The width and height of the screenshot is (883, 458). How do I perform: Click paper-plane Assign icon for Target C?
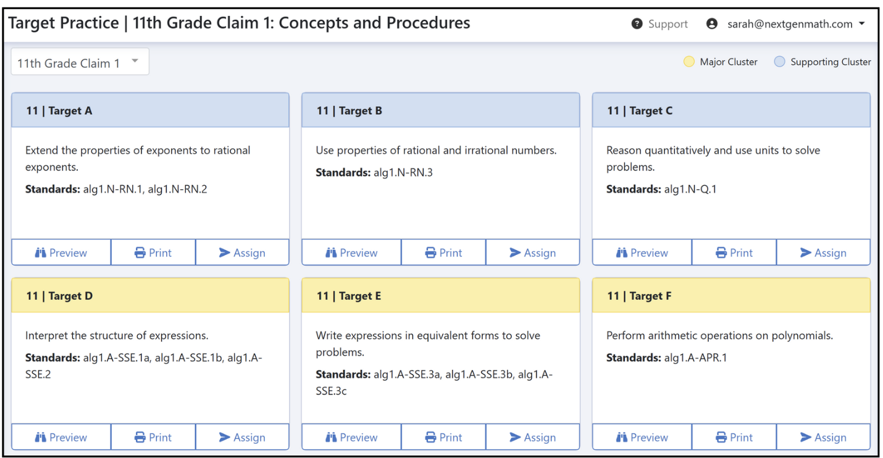pyautogui.click(x=806, y=252)
